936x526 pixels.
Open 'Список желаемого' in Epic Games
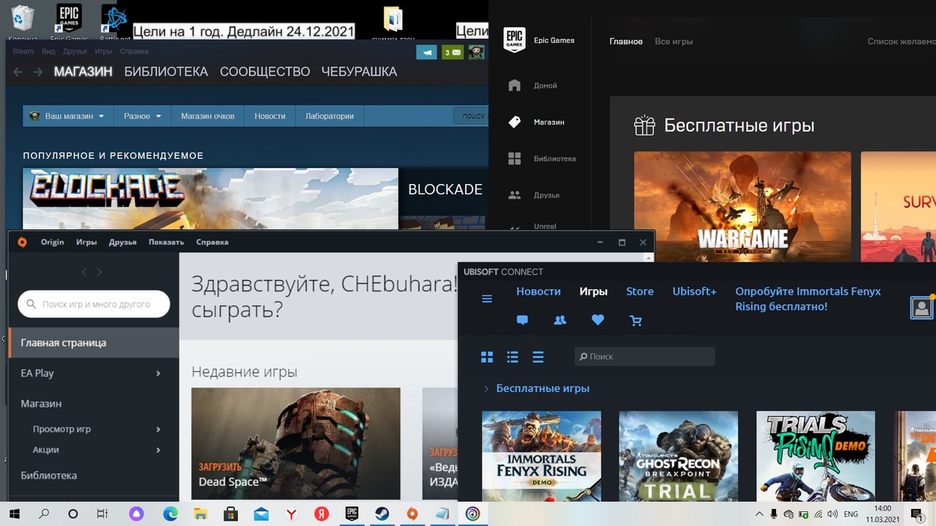pos(902,41)
